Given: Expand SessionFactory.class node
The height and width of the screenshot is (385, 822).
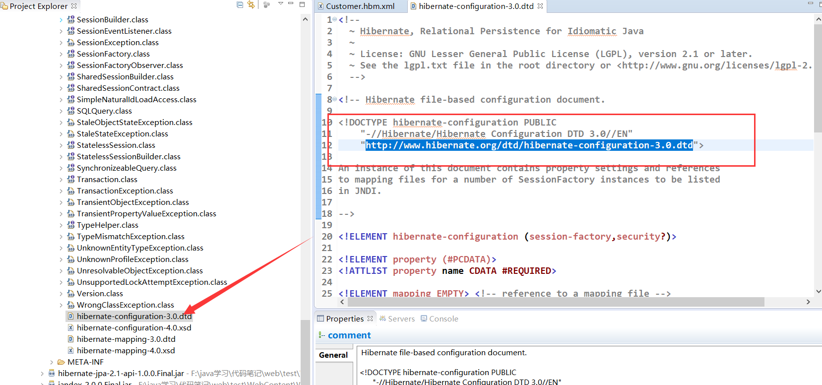Looking at the screenshot, I should tap(61, 54).
